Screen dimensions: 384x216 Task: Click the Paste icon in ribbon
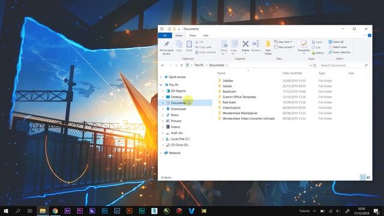pos(189,46)
